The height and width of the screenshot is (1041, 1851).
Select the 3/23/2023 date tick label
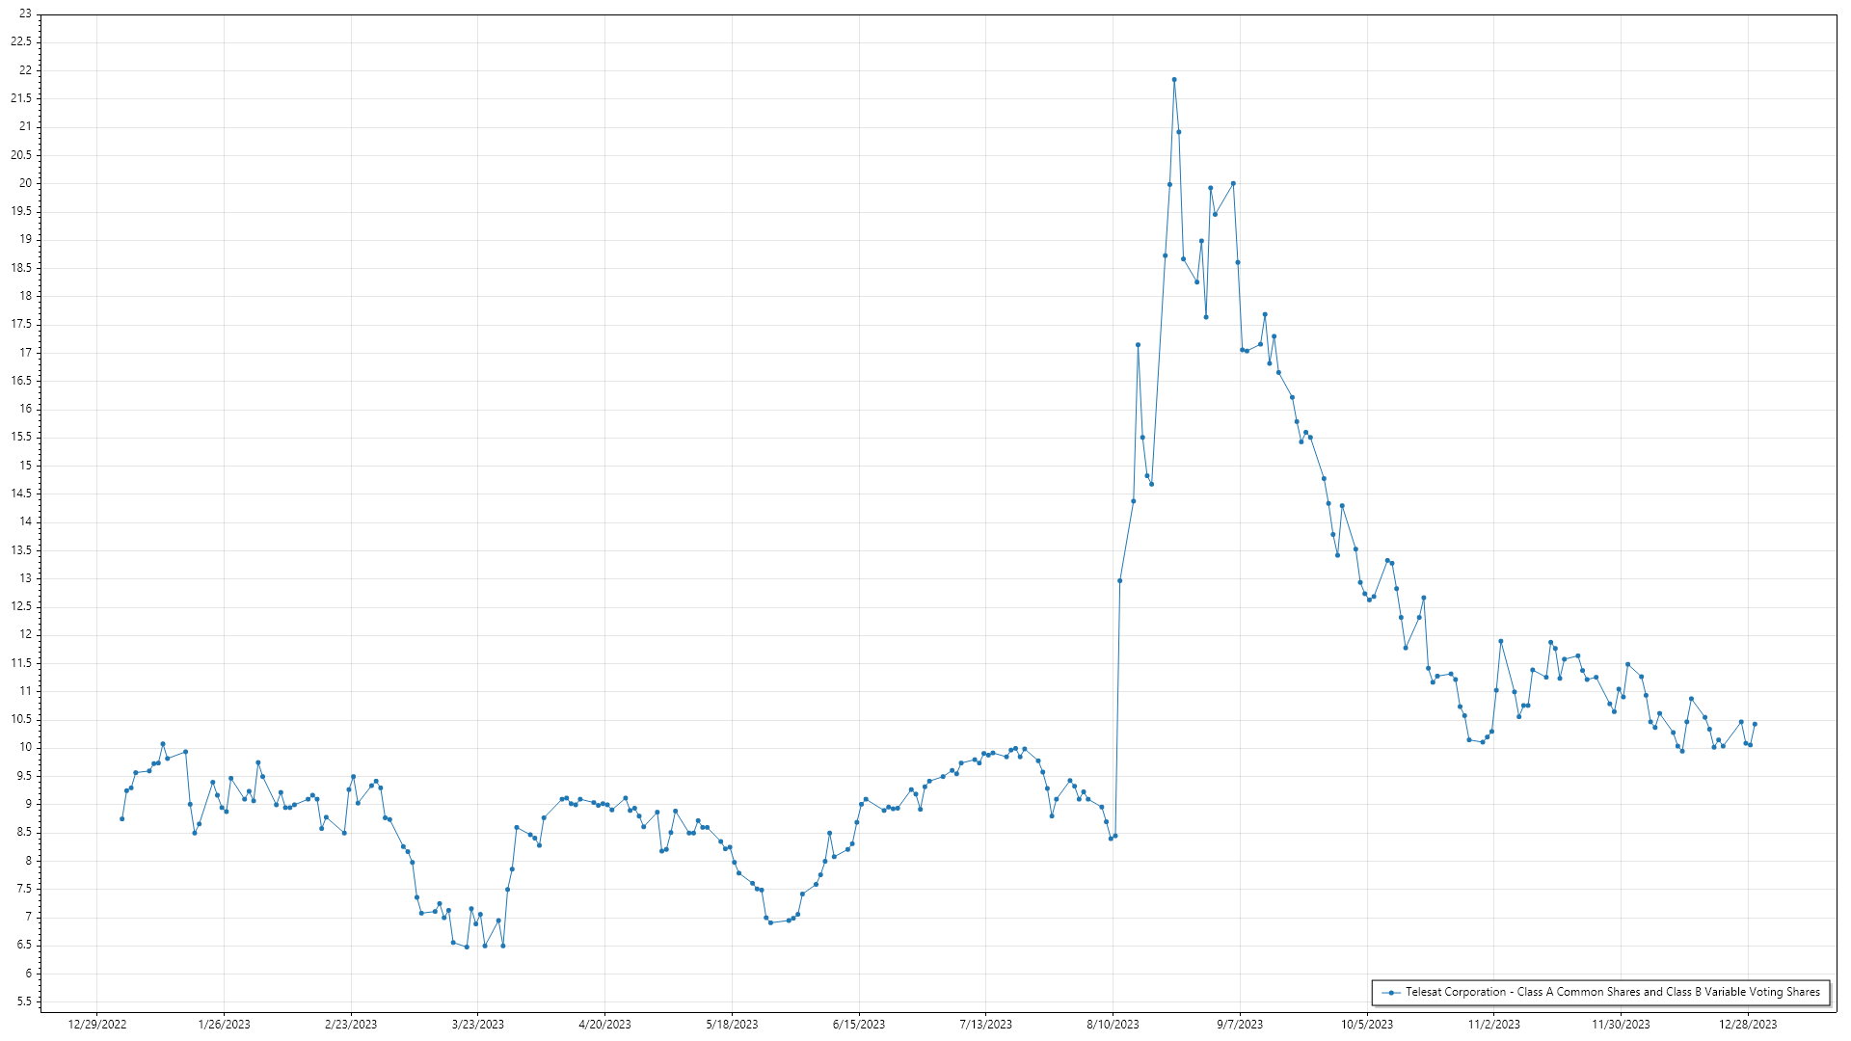(x=478, y=1025)
